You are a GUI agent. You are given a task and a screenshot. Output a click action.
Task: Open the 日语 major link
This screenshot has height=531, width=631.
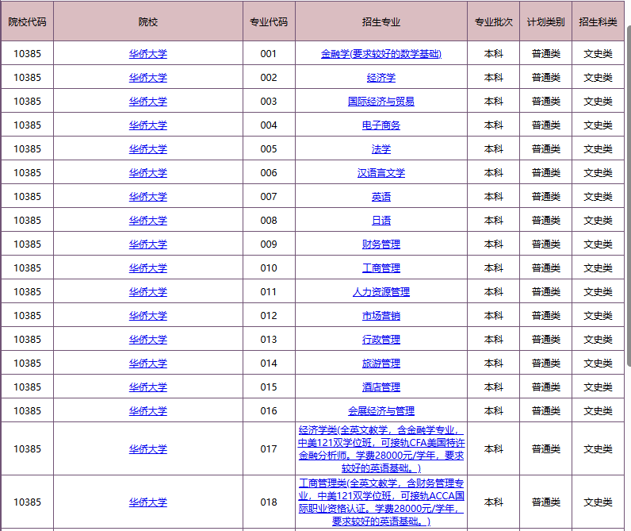[381, 220]
